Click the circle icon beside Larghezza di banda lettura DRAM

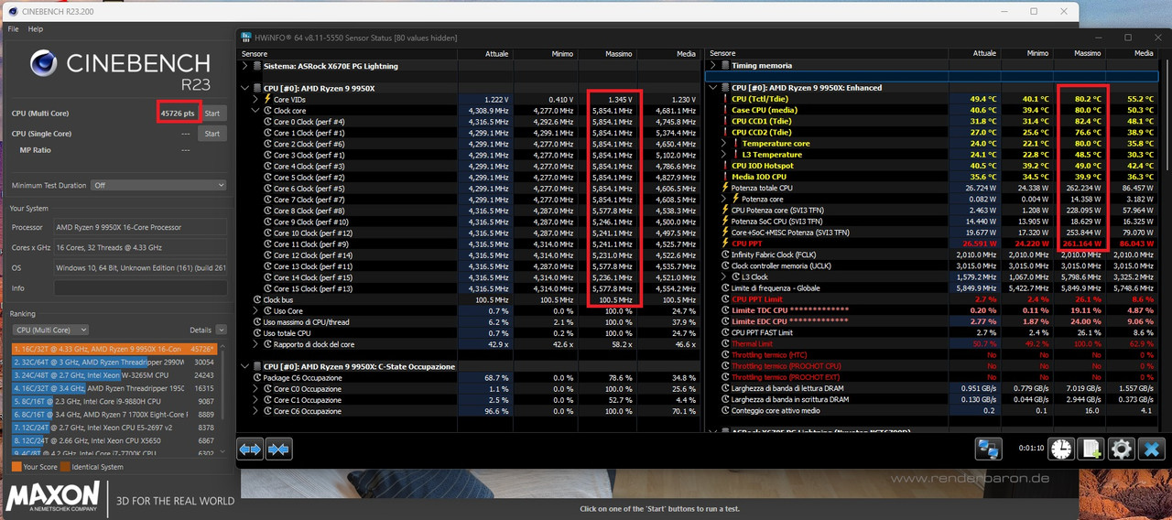pos(725,388)
